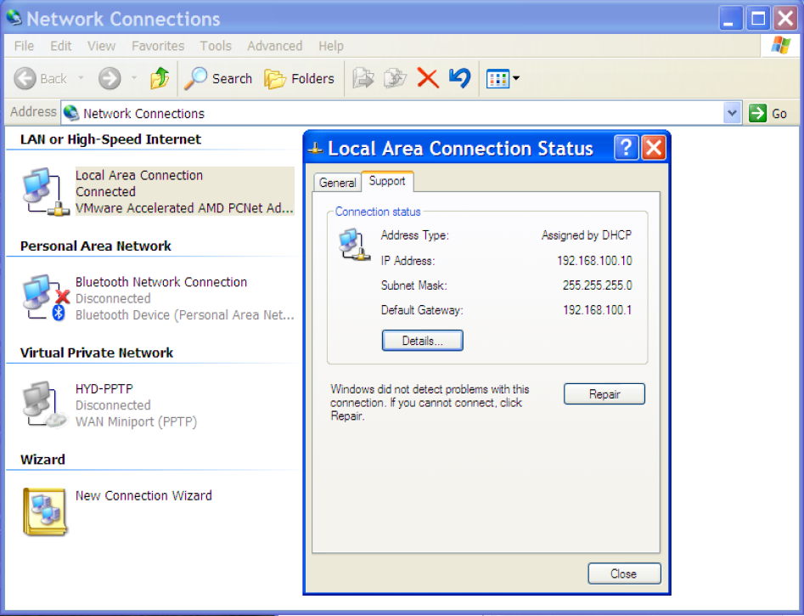
Task: Click the Go button beside address bar
Action: (769, 113)
